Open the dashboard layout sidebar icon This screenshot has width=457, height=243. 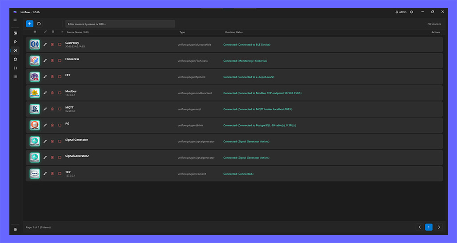click(x=16, y=33)
